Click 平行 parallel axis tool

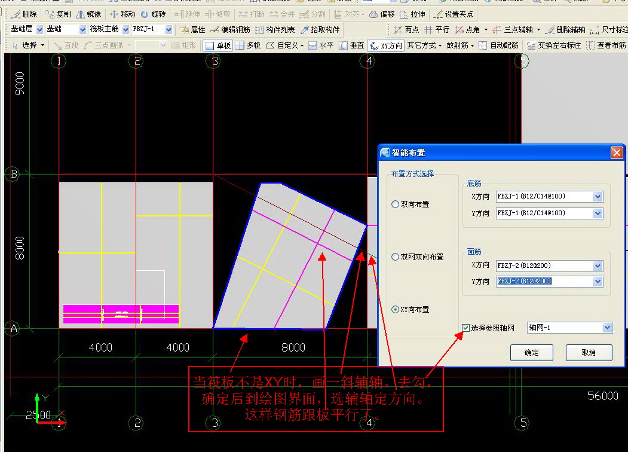coord(437,30)
